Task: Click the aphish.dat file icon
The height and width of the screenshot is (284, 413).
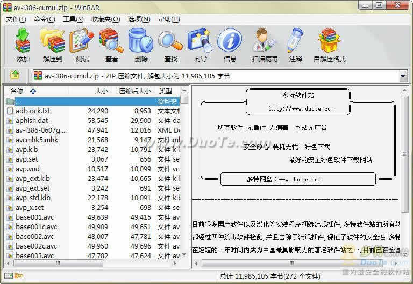Action: 10,120
